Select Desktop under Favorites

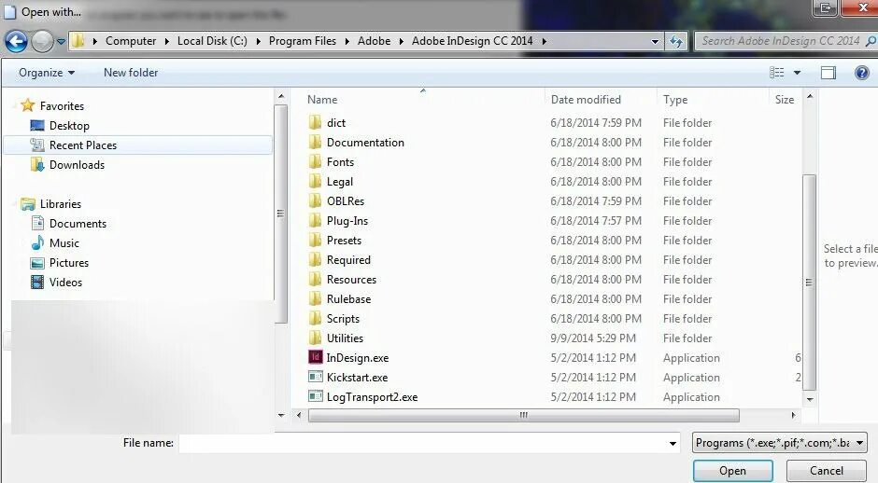(x=69, y=125)
